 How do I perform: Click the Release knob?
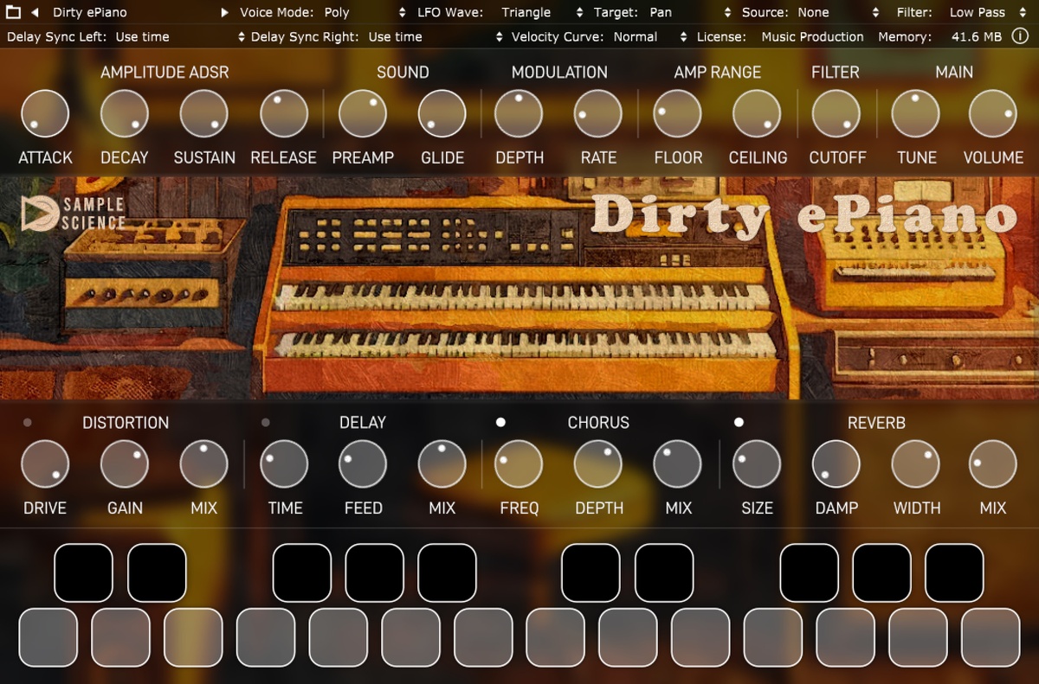(284, 113)
